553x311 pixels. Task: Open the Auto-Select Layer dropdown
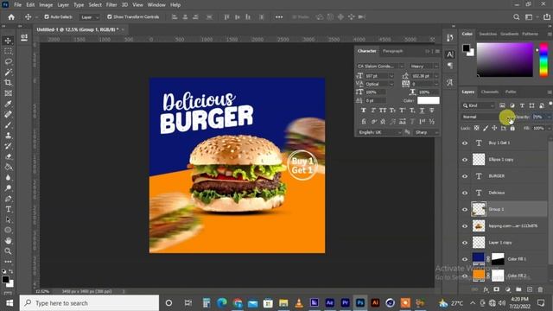click(89, 17)
